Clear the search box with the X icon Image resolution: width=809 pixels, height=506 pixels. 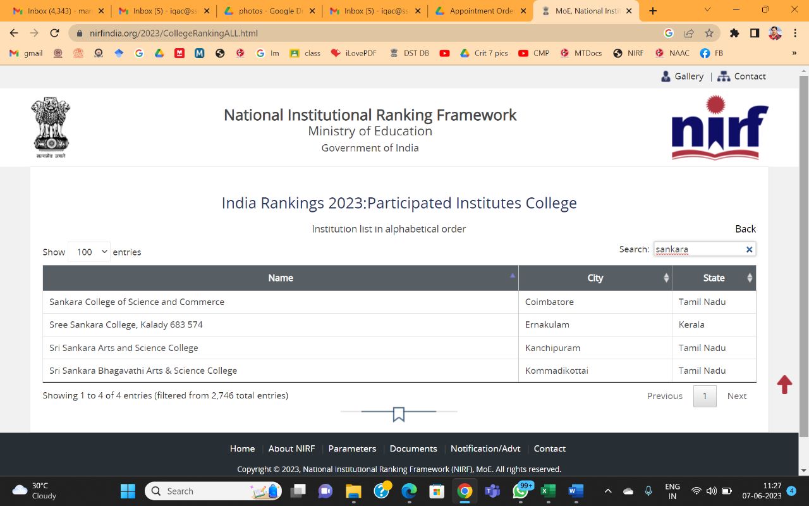(749, 250)
